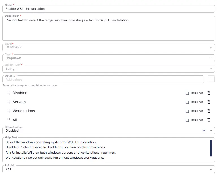This screenshot has width=217, height=176.
Task: Open the Editable dropdown showing Yes
Action: 108,169
